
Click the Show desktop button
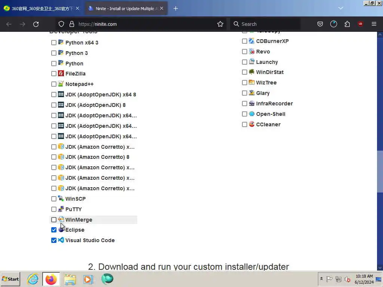[x=379, y=279]
